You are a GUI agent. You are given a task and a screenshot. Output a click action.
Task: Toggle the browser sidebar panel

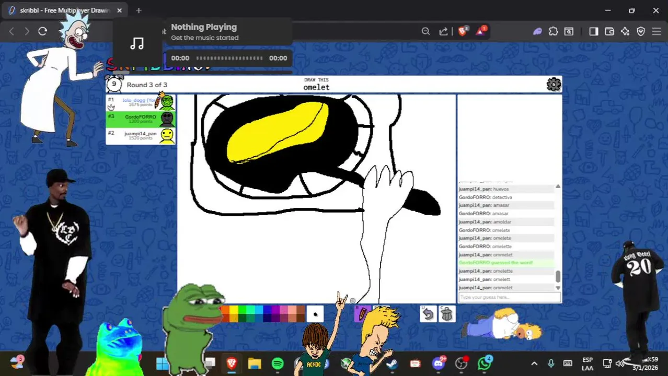tap(593, 31)
